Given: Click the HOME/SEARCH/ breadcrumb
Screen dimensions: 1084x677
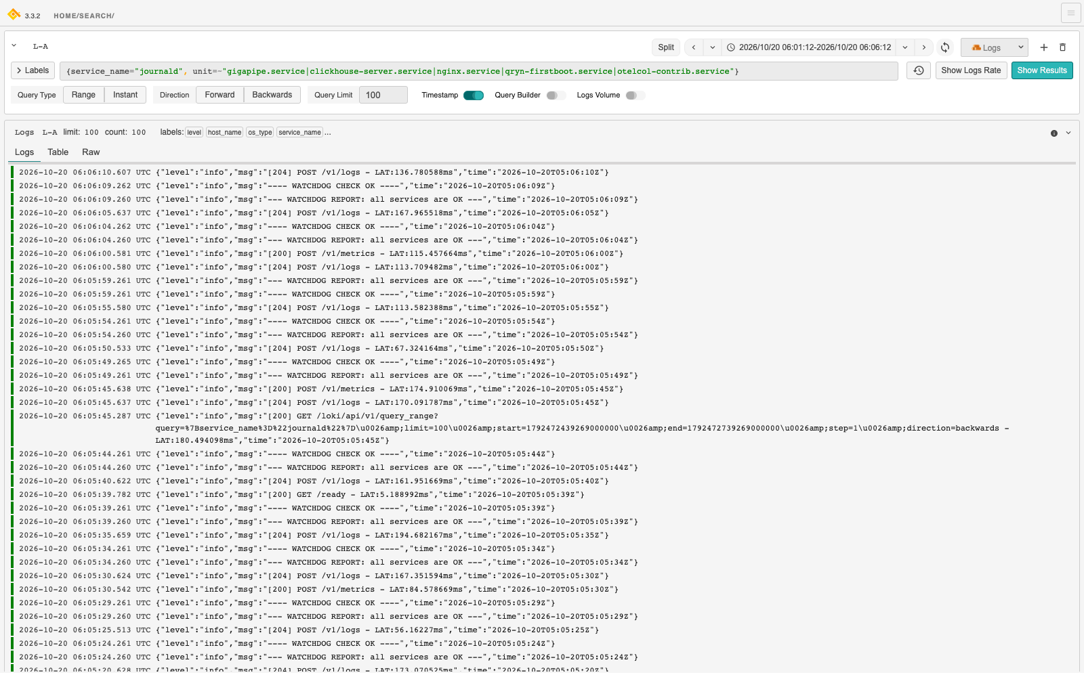Looking at the screenshot, I should coord(84,16).
